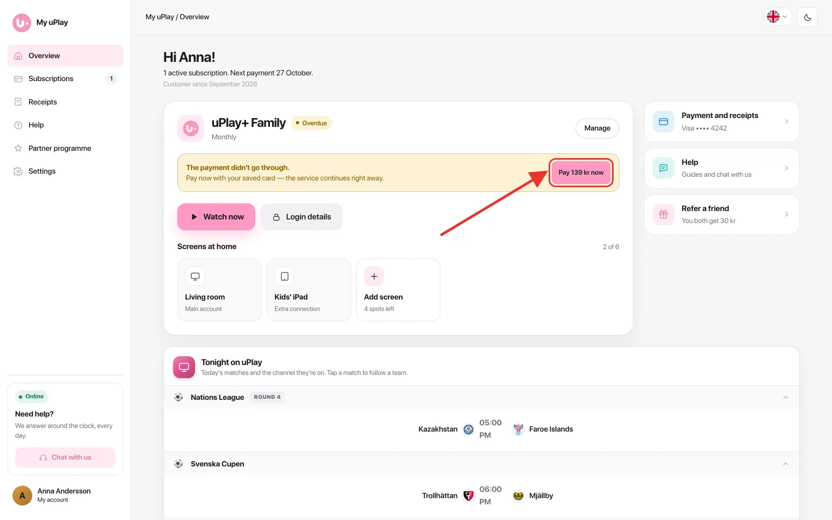Image resolution: width=832 pixels, height=520 pixels.
Task: Click the Manage subscription button
Action: point(597,128)
